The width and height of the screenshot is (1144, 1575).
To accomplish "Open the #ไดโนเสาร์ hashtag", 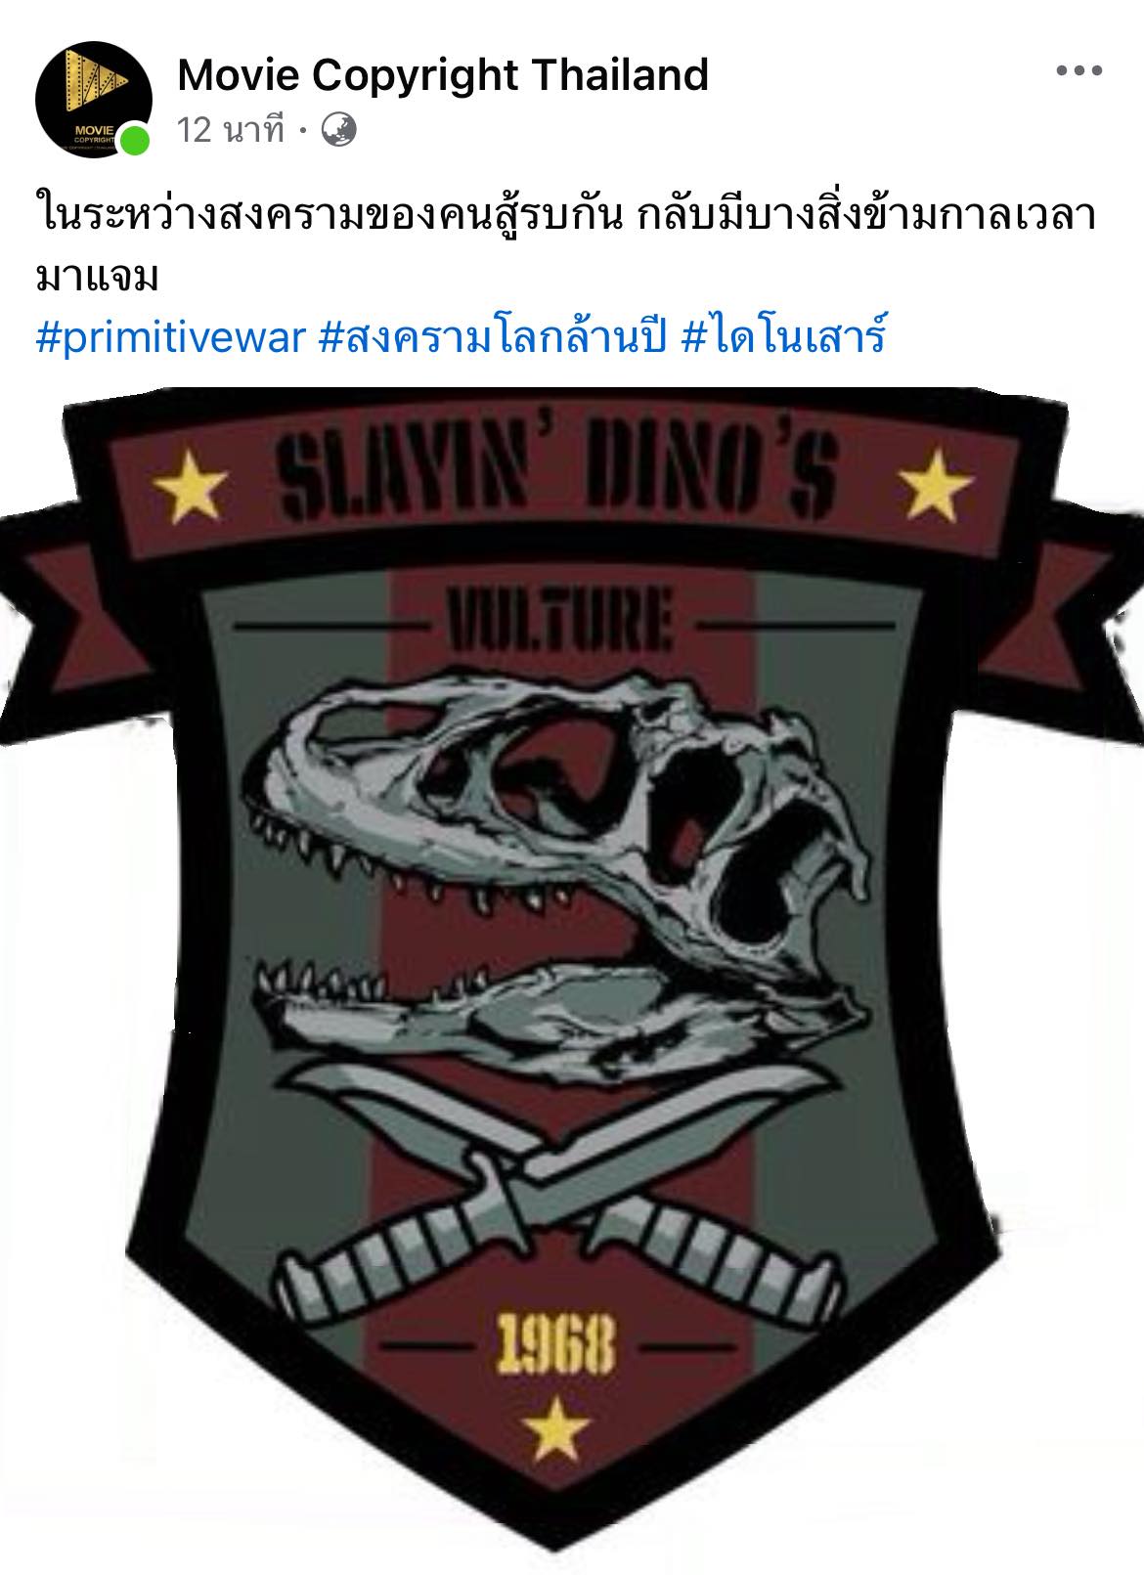I will click(782, 338).
